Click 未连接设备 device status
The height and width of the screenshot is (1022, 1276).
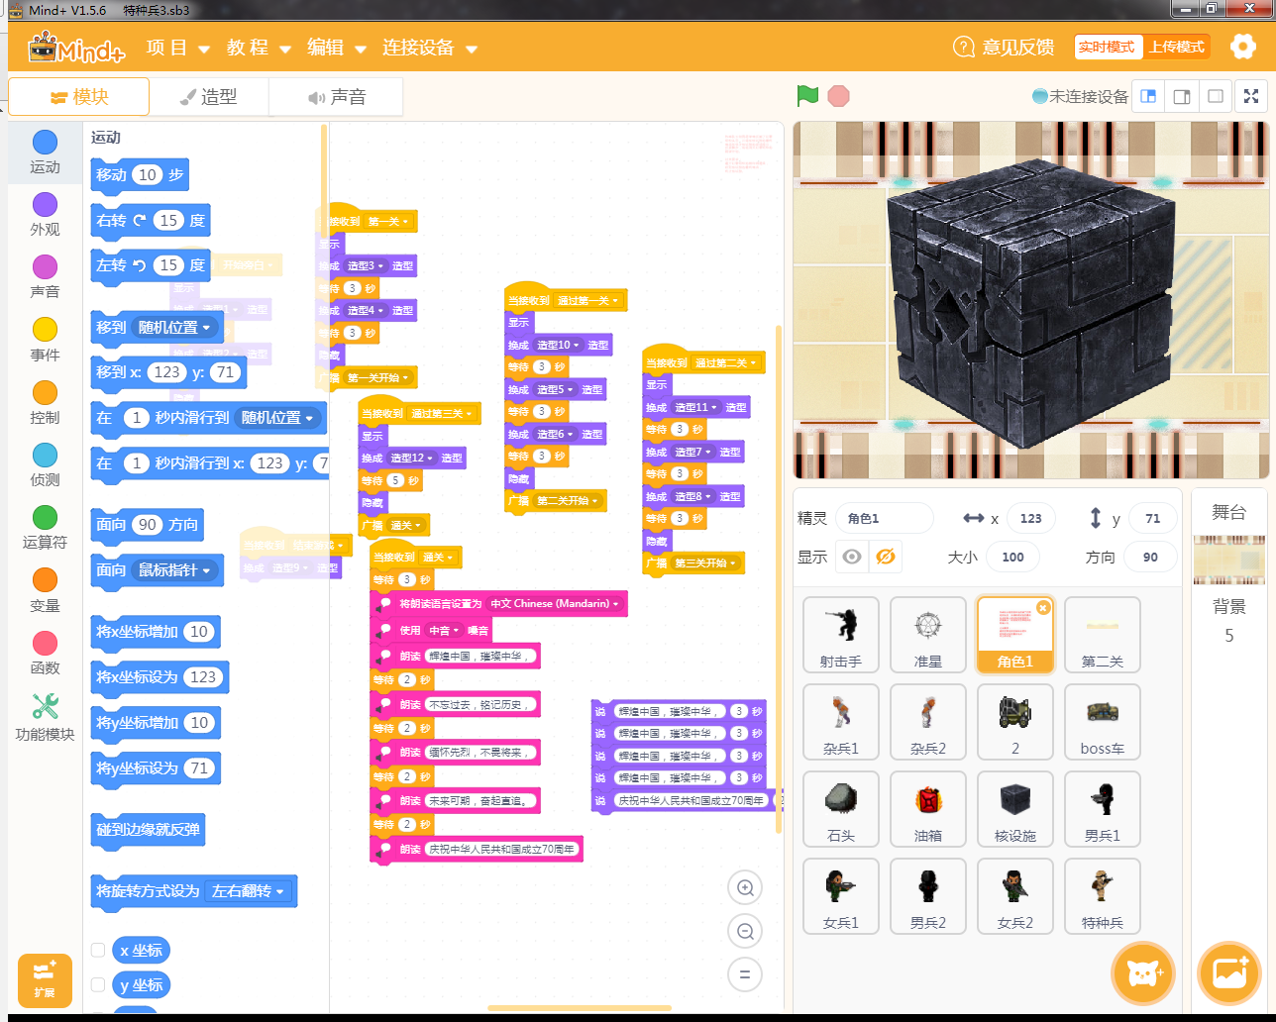coord(1080,96)
